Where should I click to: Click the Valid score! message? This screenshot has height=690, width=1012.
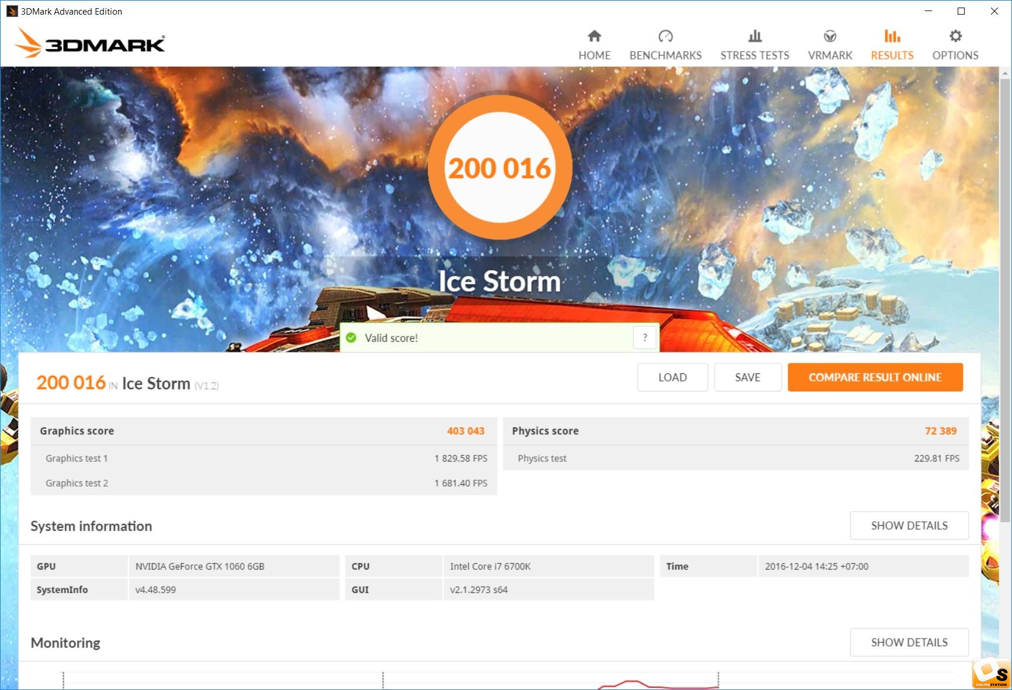[391, 338]
